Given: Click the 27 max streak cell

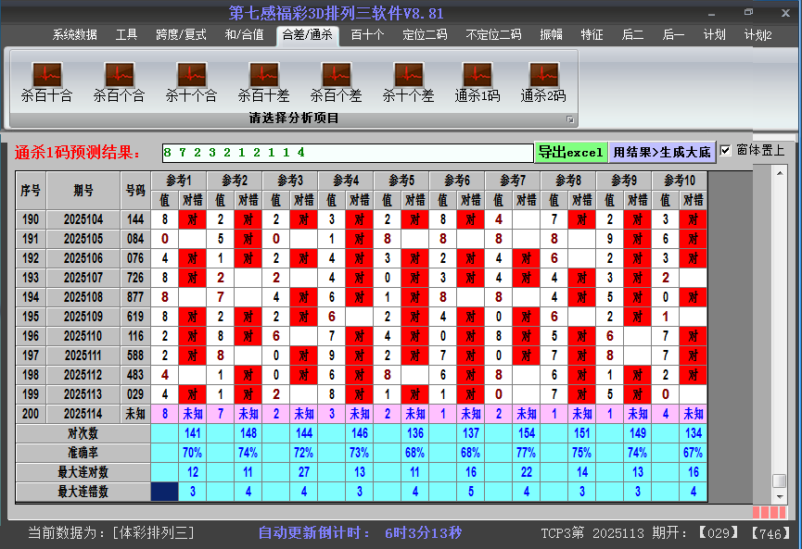Looking at the screenshot, I should (x=304, y=472).
